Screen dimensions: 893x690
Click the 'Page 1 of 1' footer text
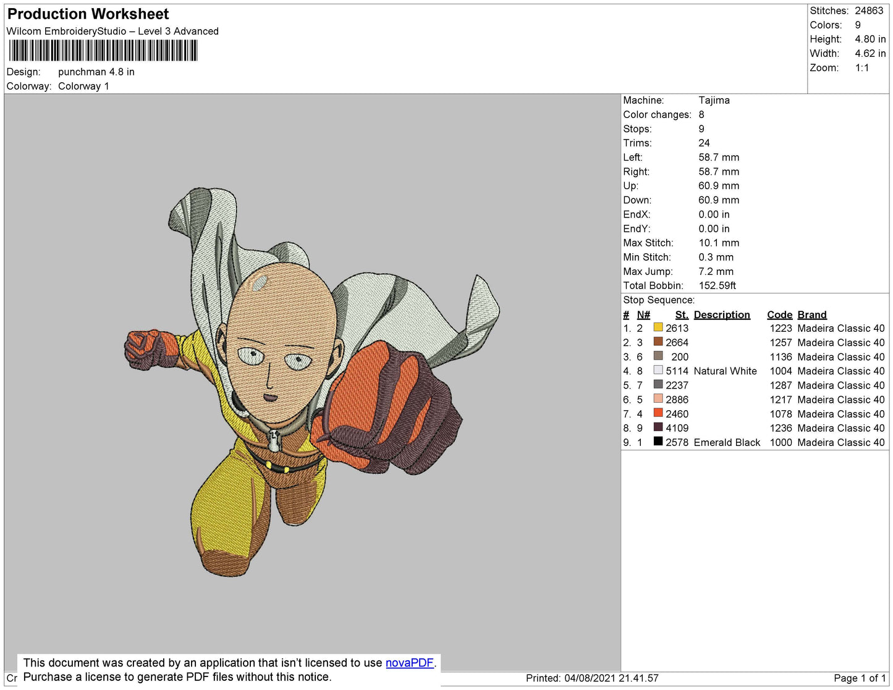860,678
